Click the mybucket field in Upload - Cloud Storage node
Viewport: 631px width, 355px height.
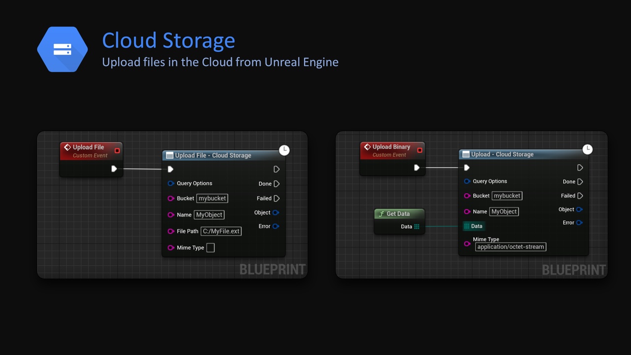pos(507,196)
